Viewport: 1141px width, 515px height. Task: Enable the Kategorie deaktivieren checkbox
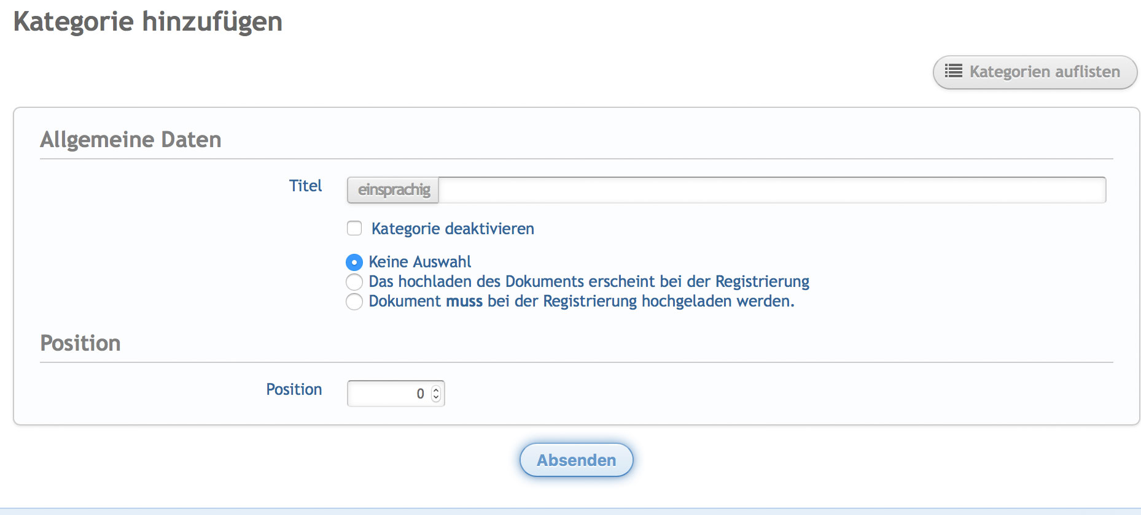(354, 229)
